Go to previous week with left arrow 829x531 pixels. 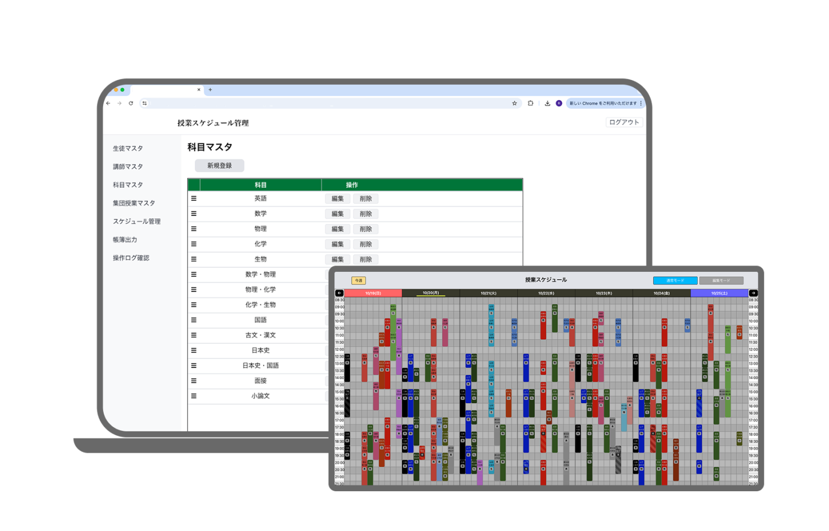pos(339,293)
